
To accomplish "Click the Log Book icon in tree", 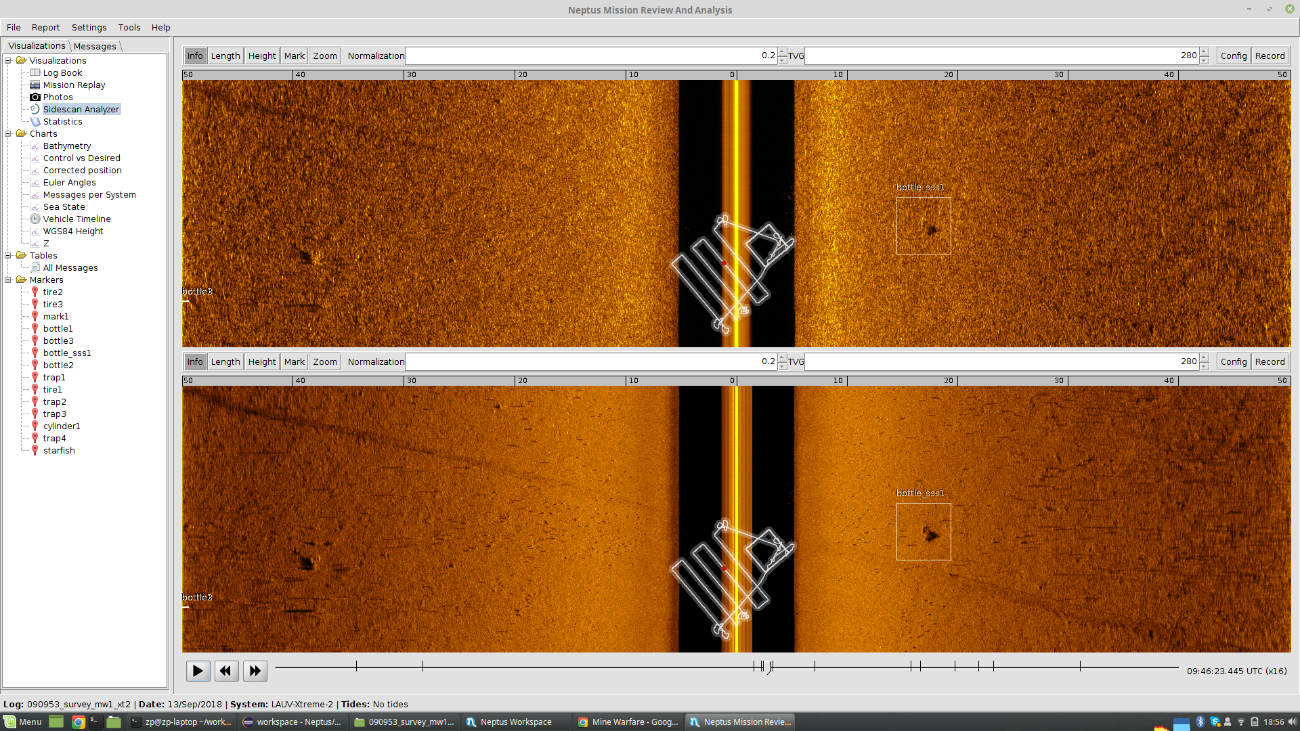I will pos(35,72).
